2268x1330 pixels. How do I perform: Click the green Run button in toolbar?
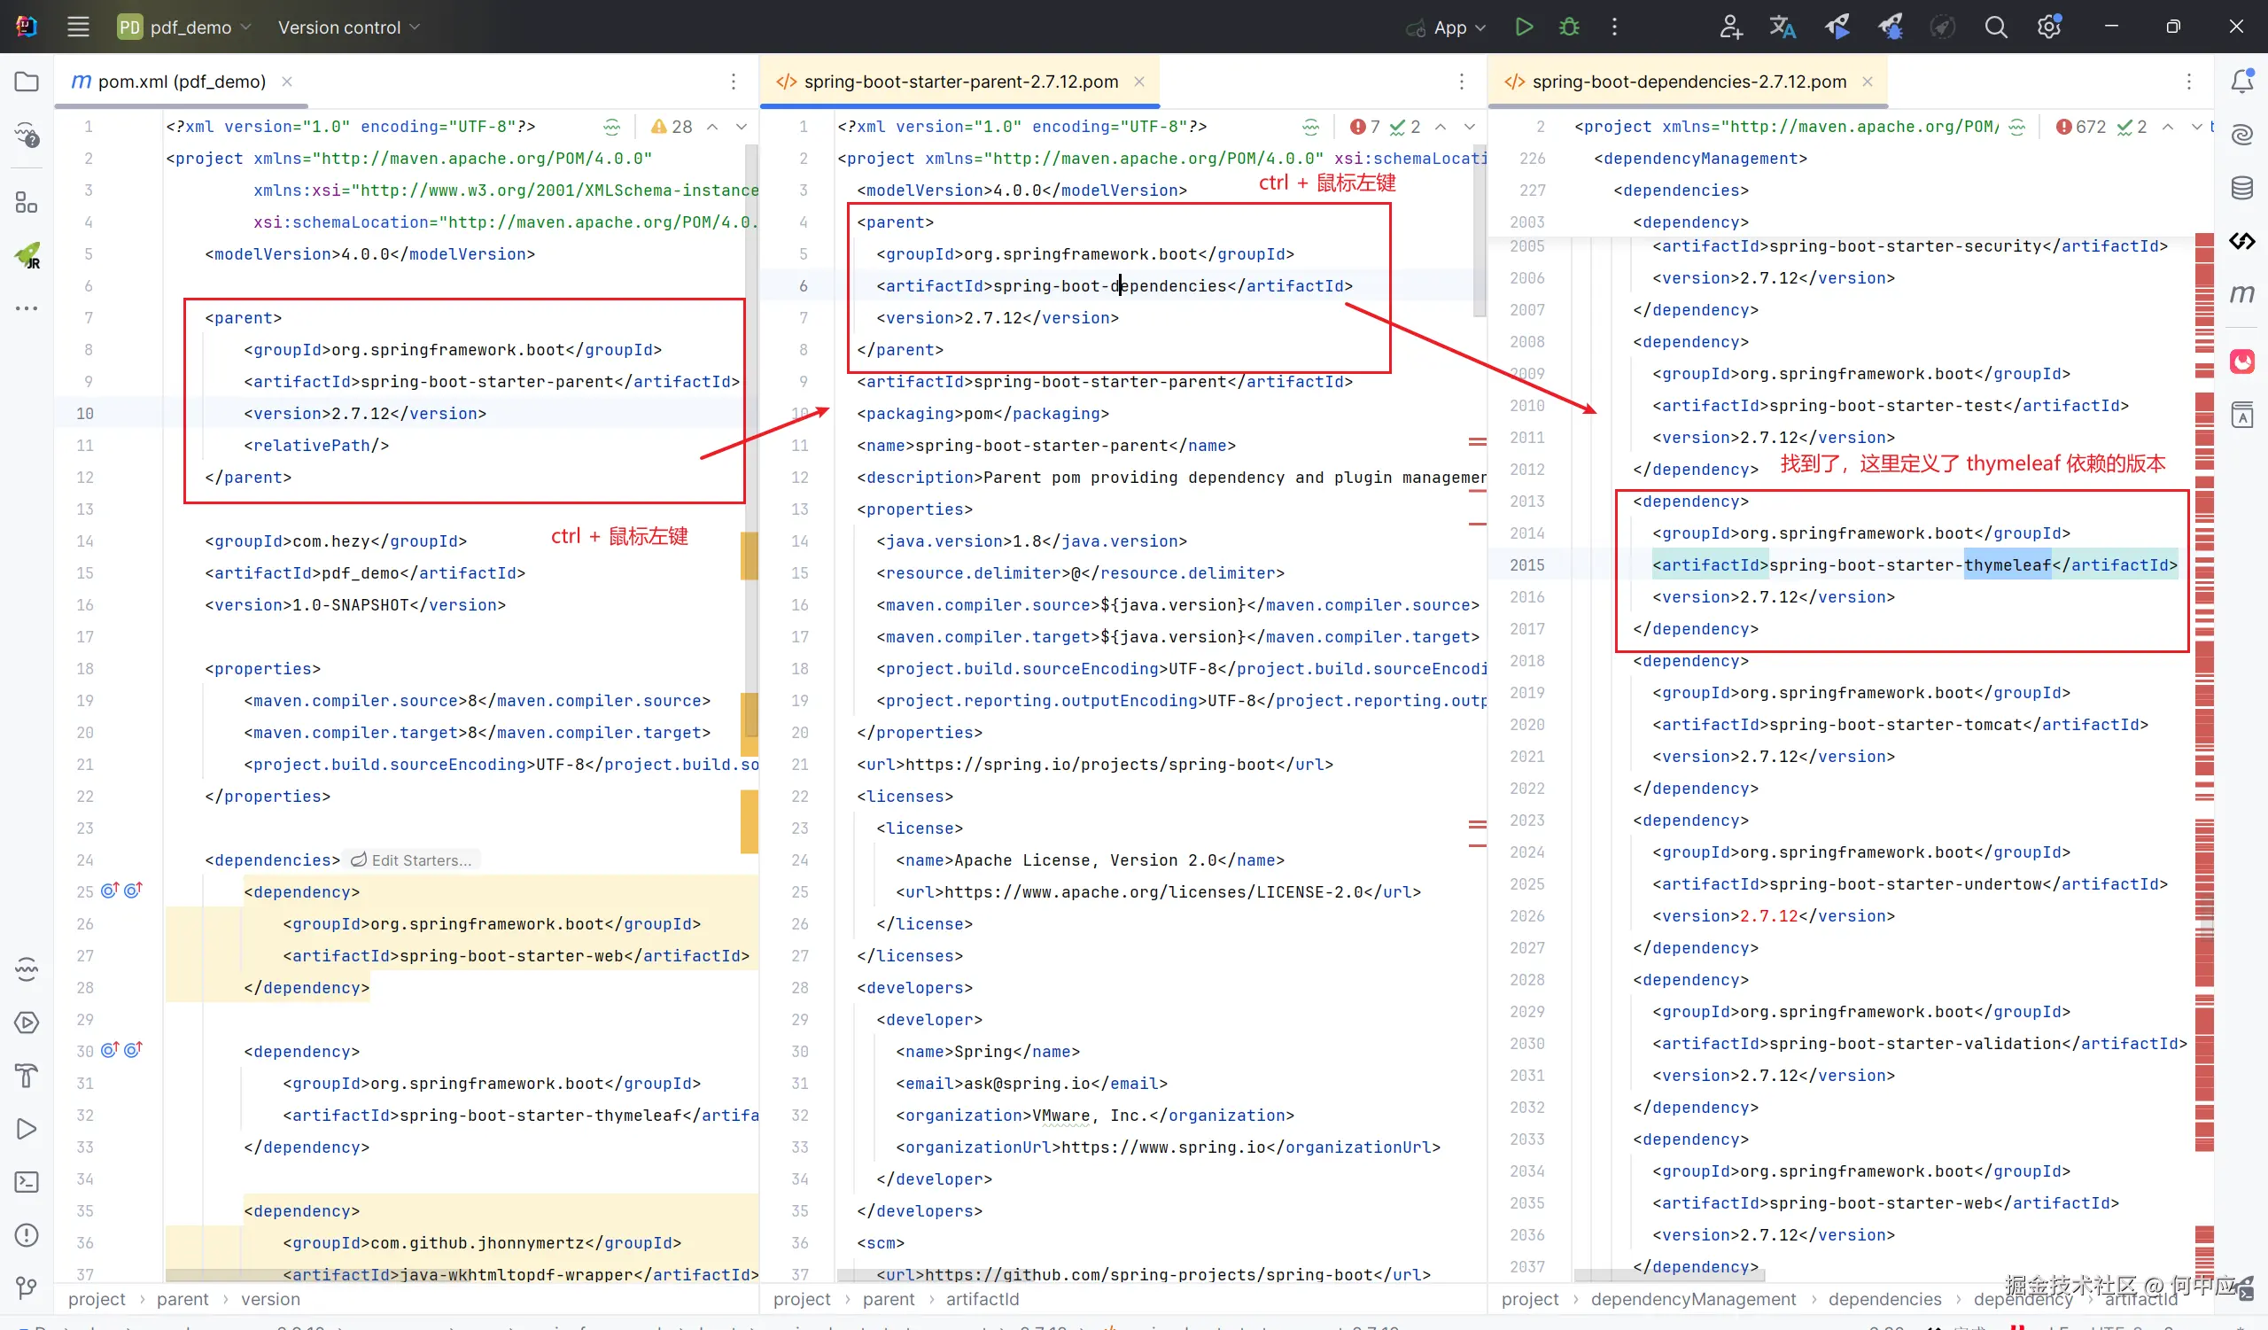coord(1524,27)
